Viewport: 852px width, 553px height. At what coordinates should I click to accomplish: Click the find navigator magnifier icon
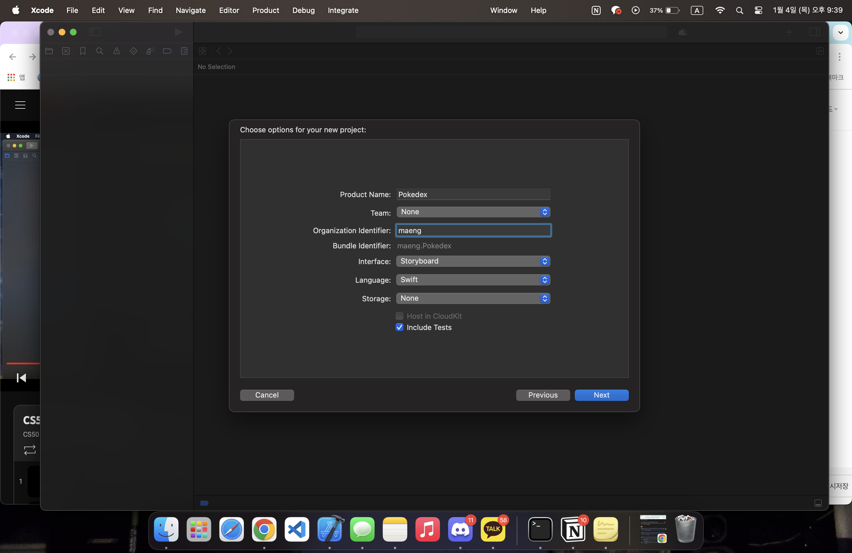pos(99,51)
